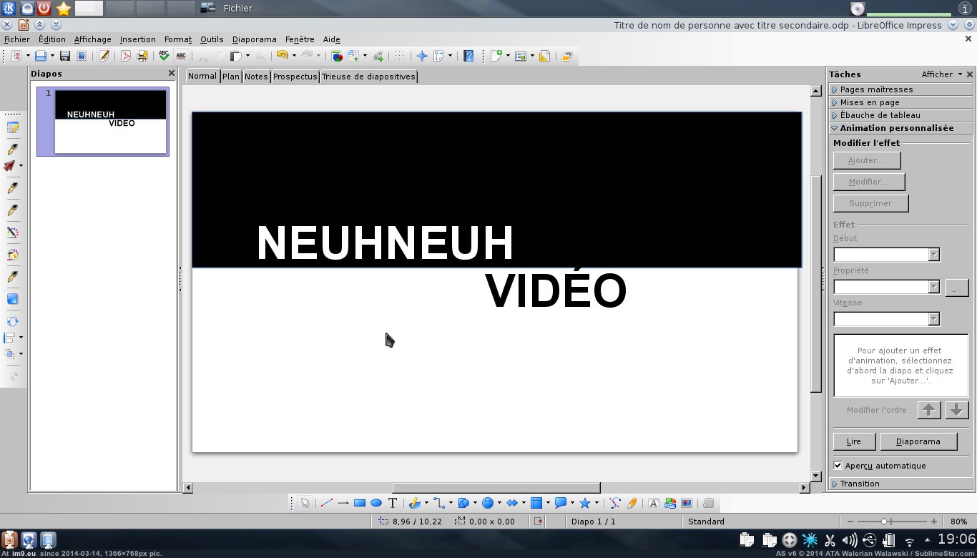Click the zoom slider handle in status bar
Screen dimensions: 977x558
point(885,522)
